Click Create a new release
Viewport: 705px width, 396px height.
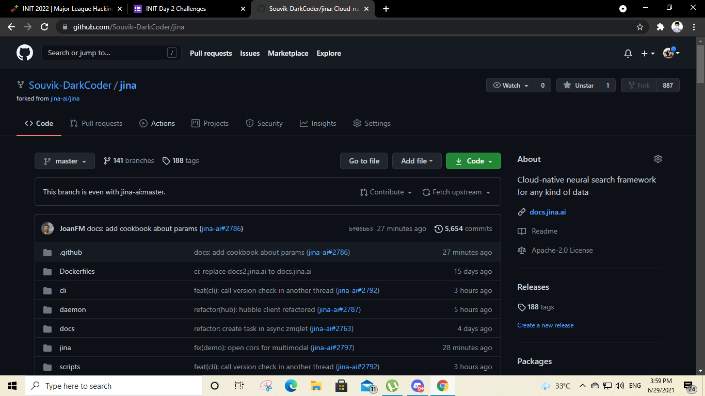click(545, 325)
